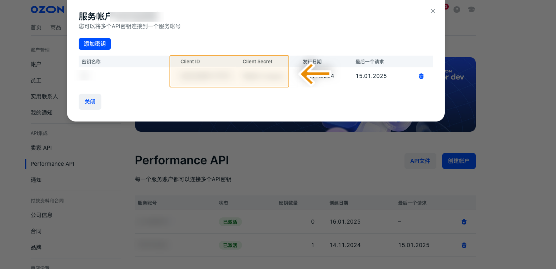Open 实用联系人 in the sidebar
This screenshot has width=556, height=269.
tap(44, 97)
